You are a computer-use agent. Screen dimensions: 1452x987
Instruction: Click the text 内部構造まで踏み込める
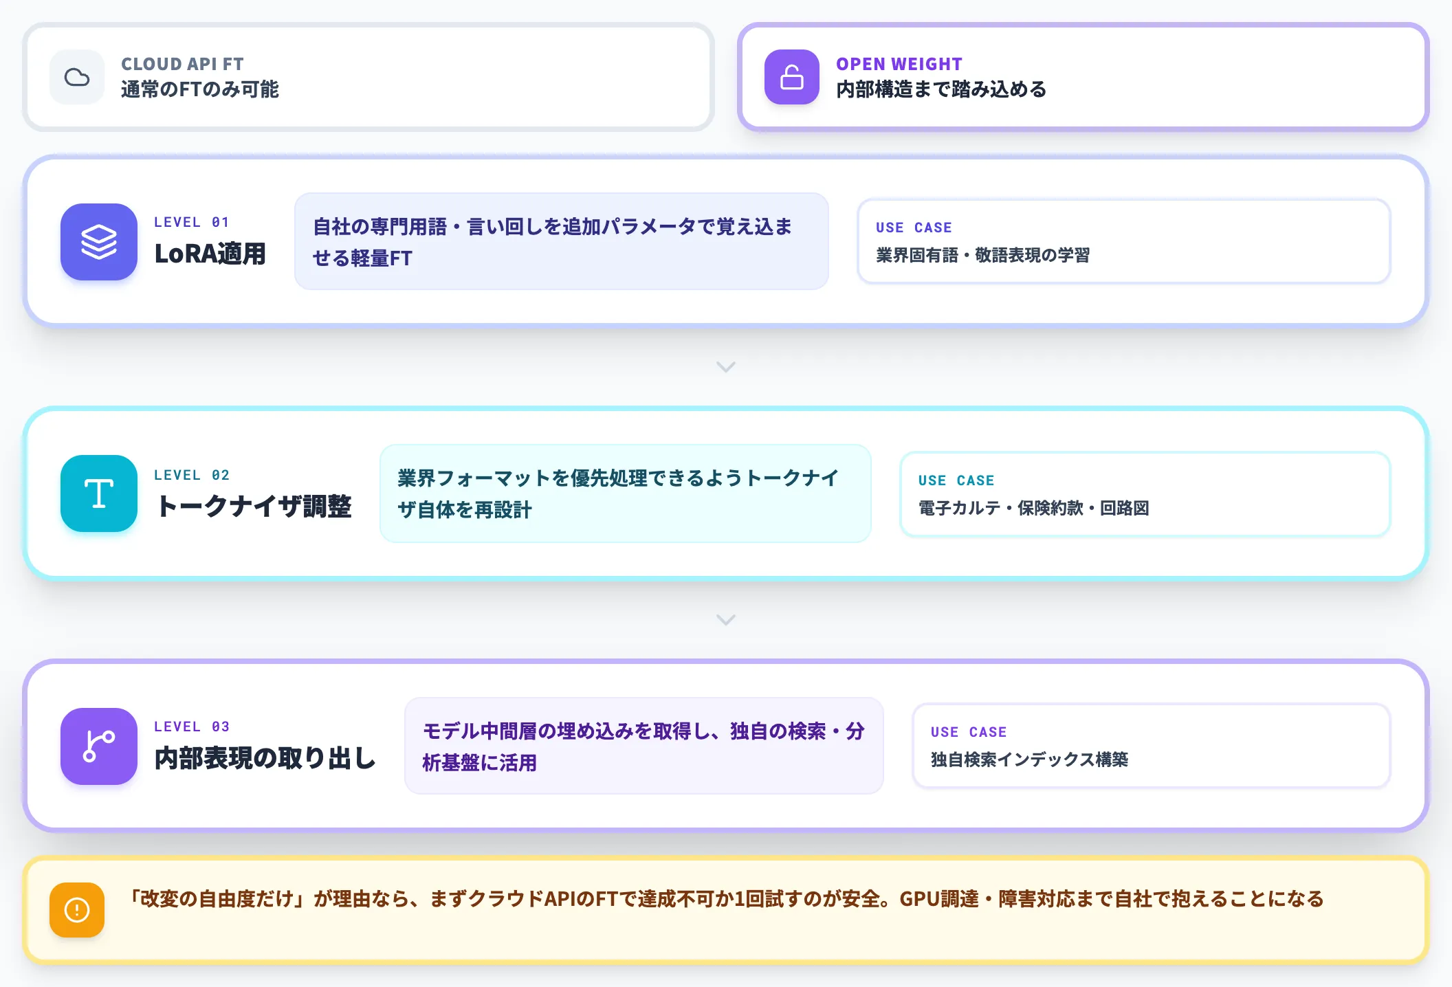point(941,89)
